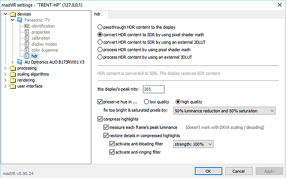Screen dimensions: 286x178
Task: Select the scaling algorithms tree label
Action: [33, 74]
